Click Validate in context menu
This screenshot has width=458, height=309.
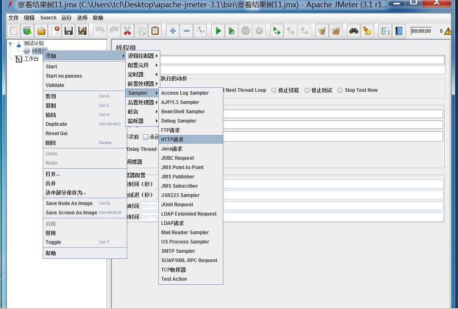(x=85, y=85)
